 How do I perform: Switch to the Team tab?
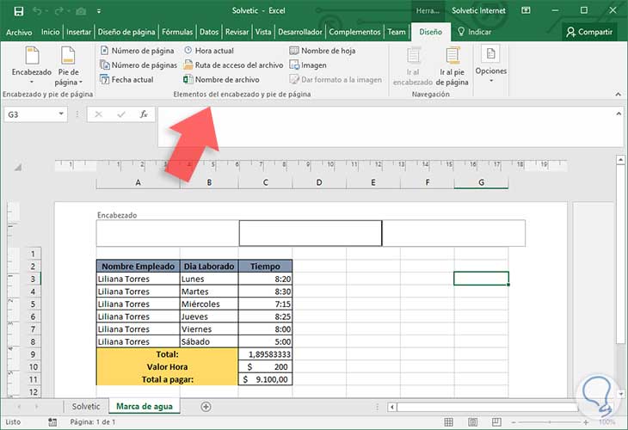coord(397,32)
